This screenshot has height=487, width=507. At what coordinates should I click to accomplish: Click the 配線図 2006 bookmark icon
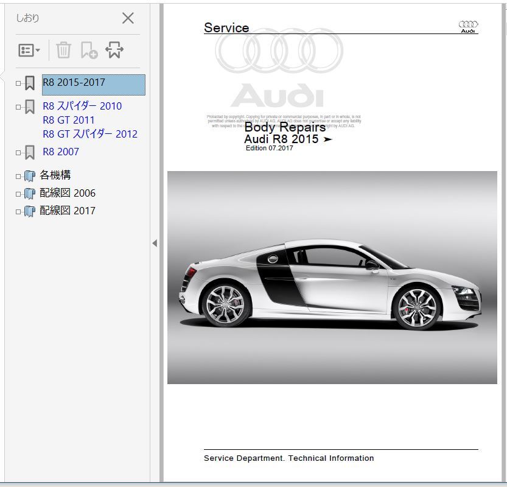coord(30,194)
